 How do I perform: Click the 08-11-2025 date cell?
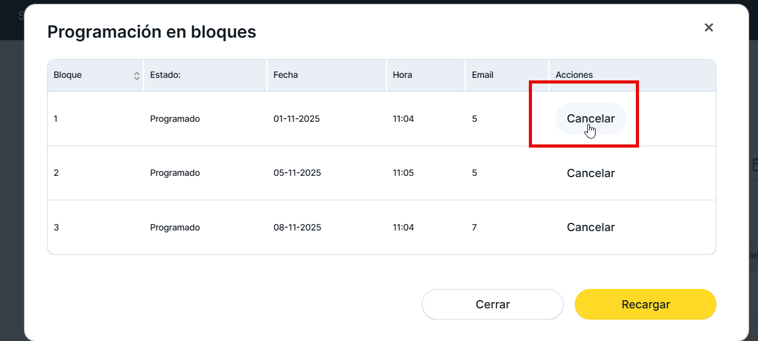pyautogui.click(x=297, y=227)
